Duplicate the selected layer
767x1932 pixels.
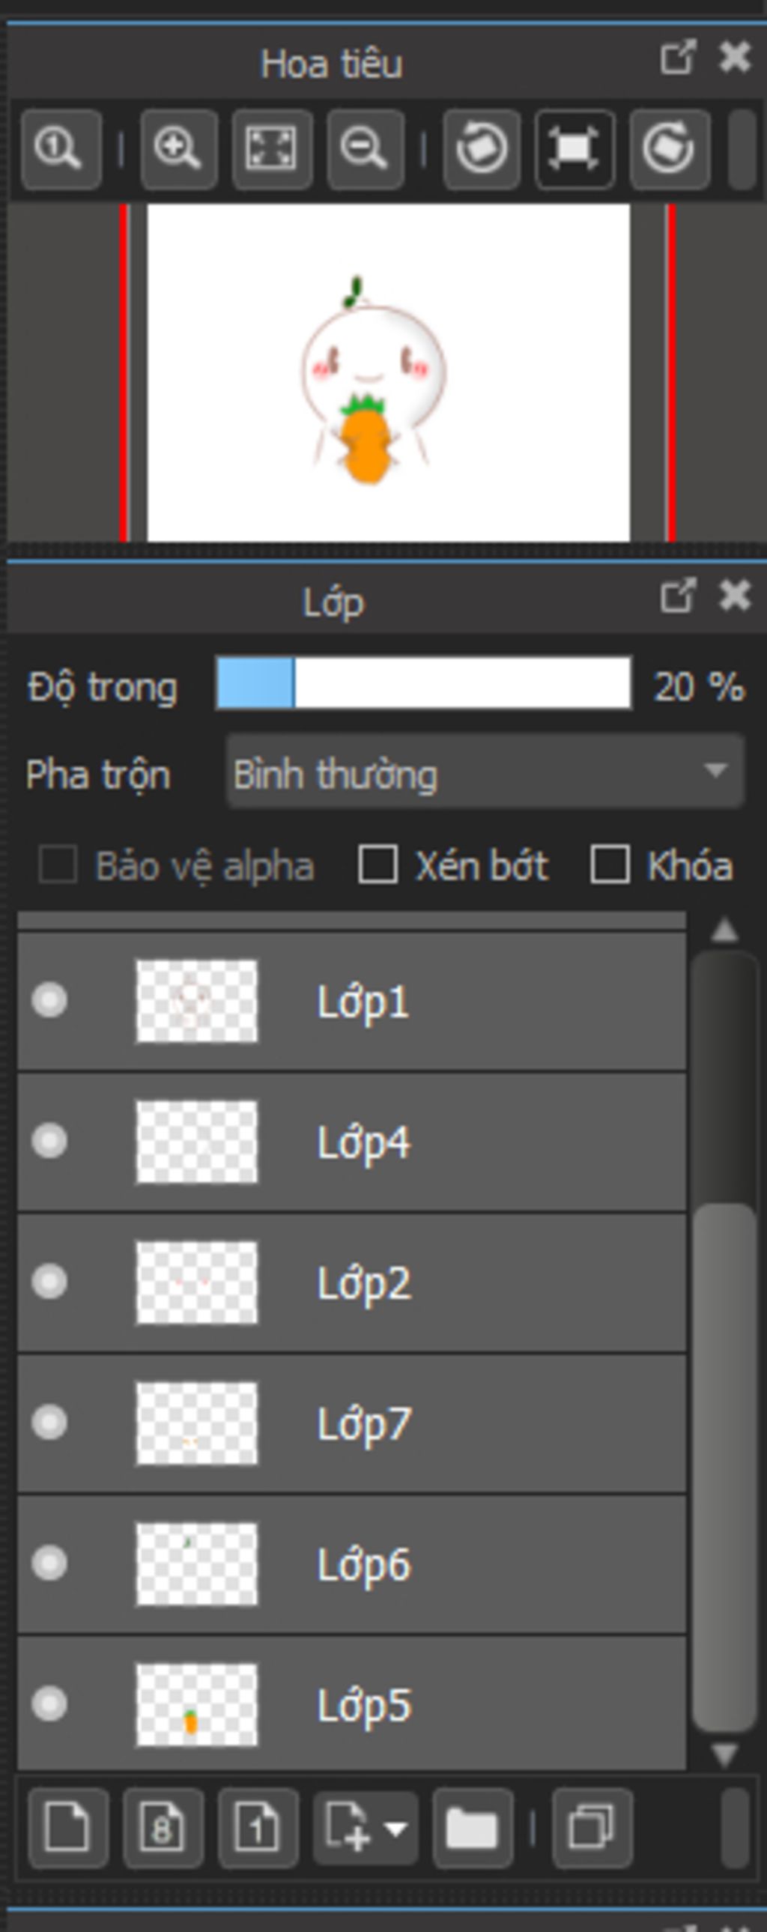pos(592,1828)
